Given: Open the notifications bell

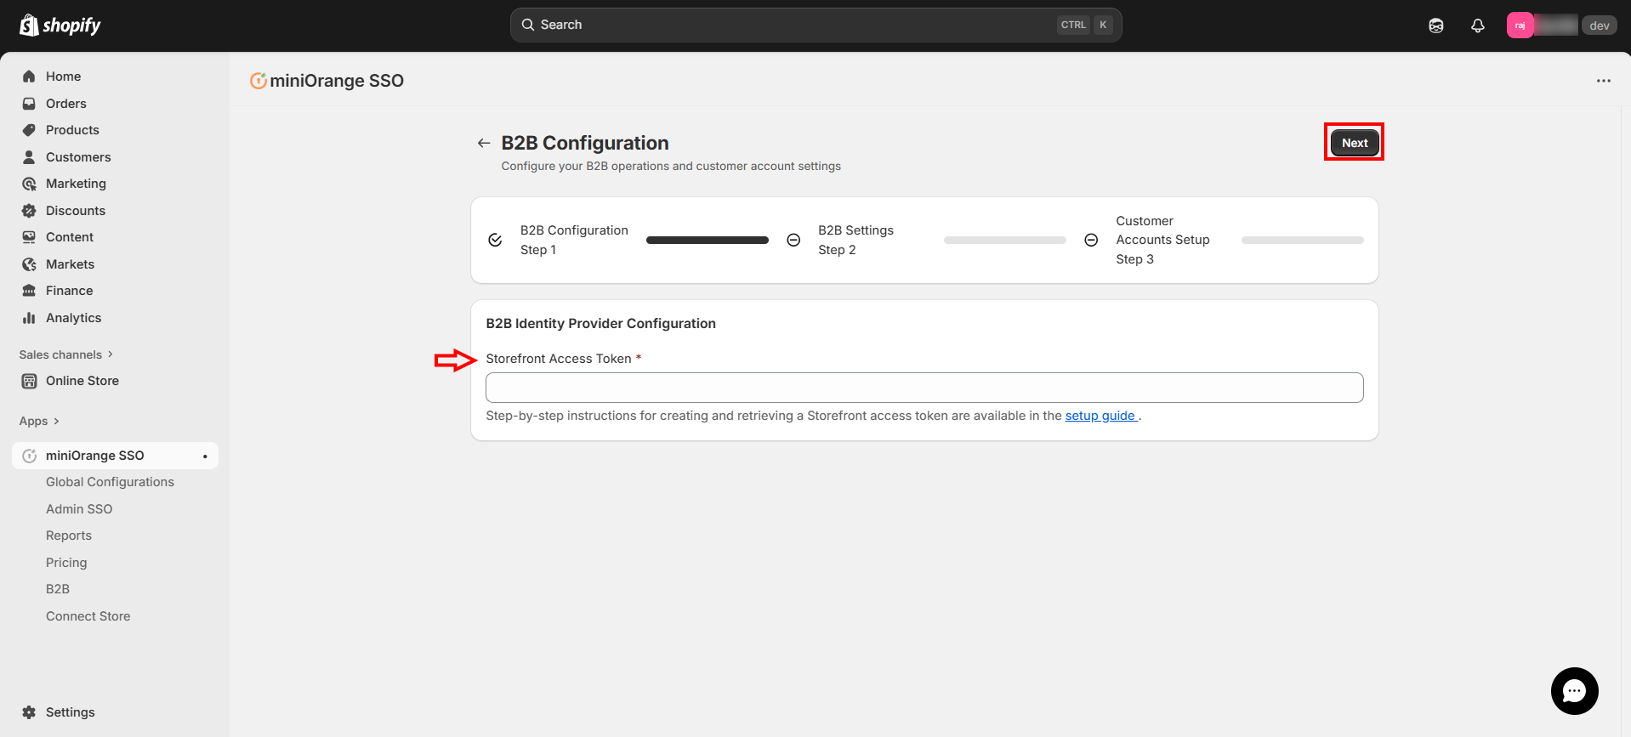Looking at the screenshot, I should 1478,26.
